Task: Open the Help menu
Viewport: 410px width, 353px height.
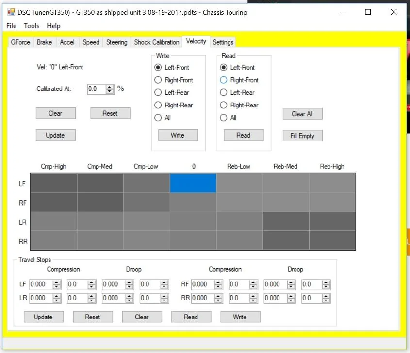Action: point(53,26)
